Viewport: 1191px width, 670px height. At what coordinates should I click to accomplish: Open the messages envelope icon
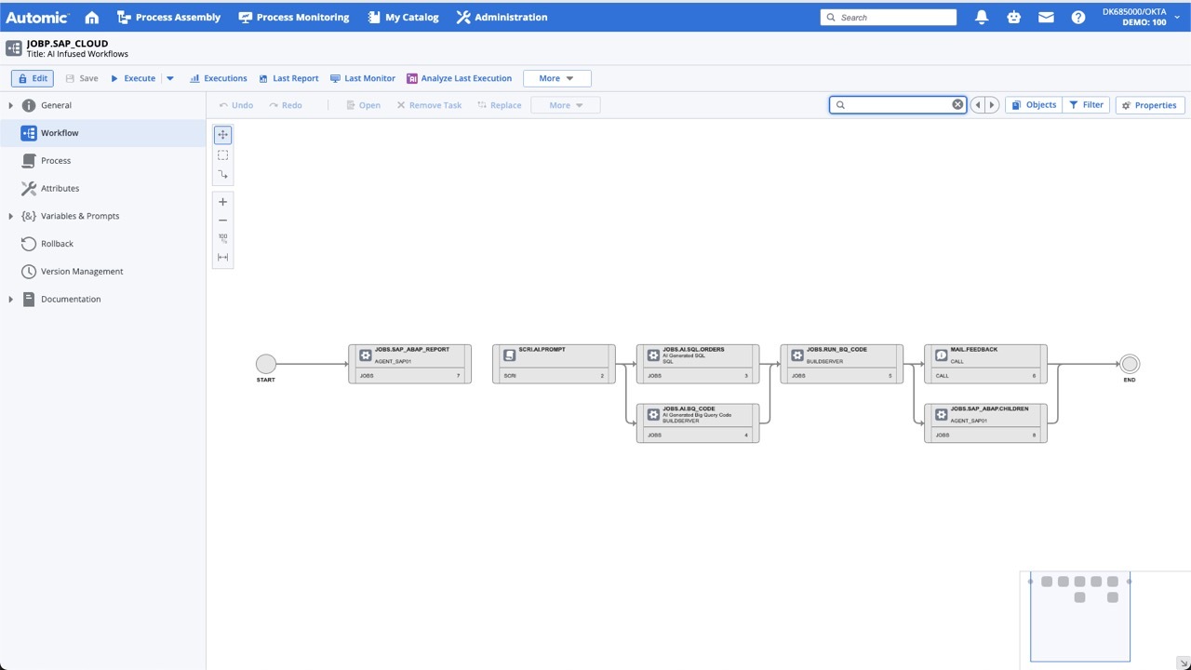1046,17
